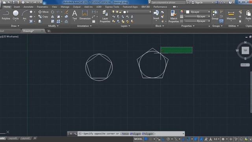Click the customization wrench in command line
The image size is (252, 142).
tap(75, 134)
